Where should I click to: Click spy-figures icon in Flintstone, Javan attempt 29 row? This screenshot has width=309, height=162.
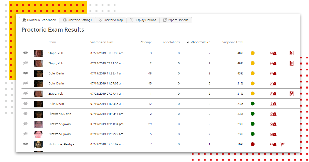pos(273,124)
